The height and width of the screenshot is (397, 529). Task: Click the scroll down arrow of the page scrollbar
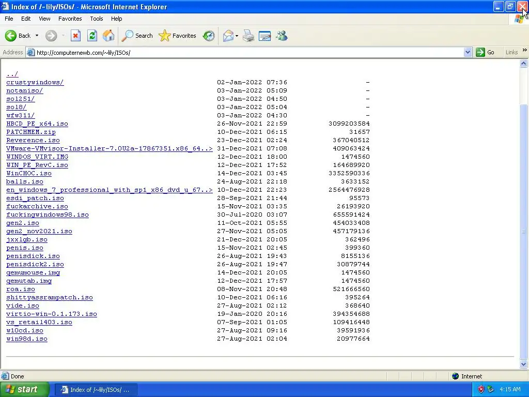point(524,364)
